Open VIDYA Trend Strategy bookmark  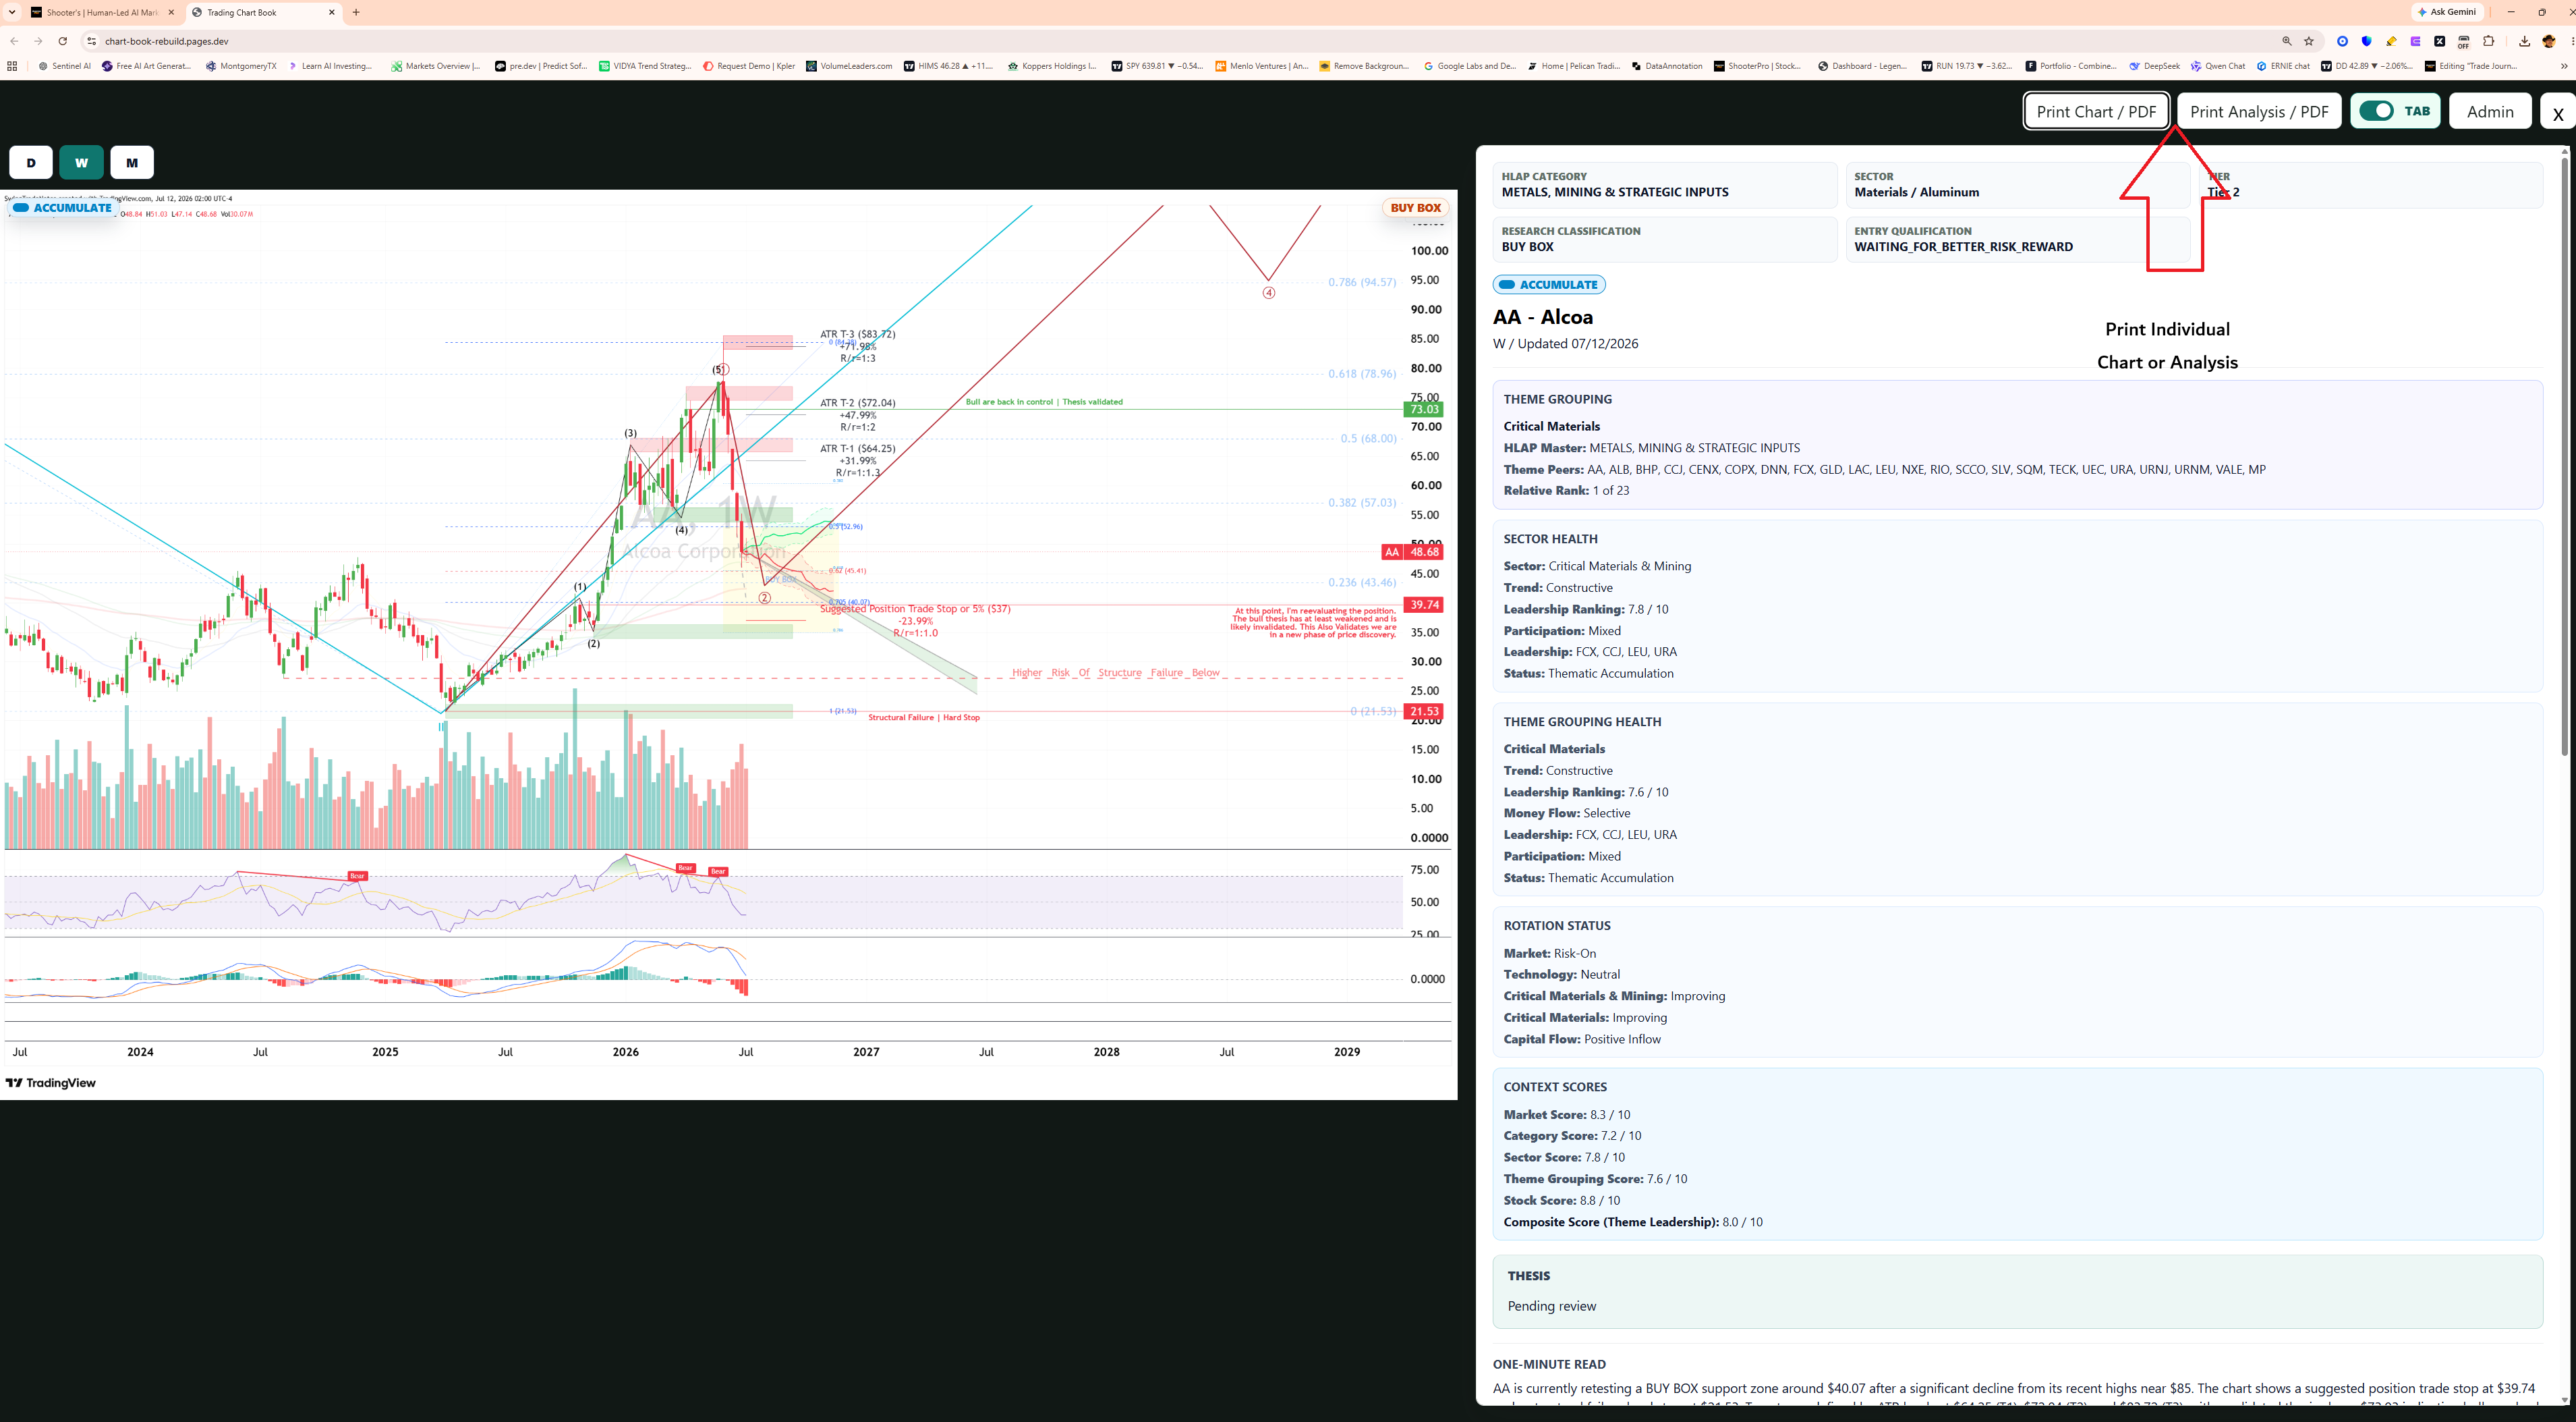pos(645,66)
